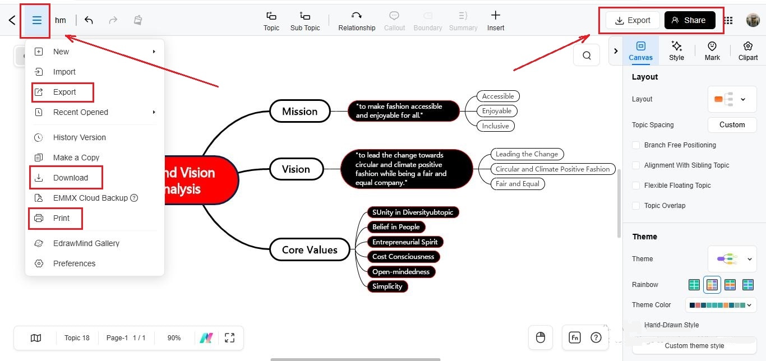Click the colorful AI logo icon

[x=206, y=338]
